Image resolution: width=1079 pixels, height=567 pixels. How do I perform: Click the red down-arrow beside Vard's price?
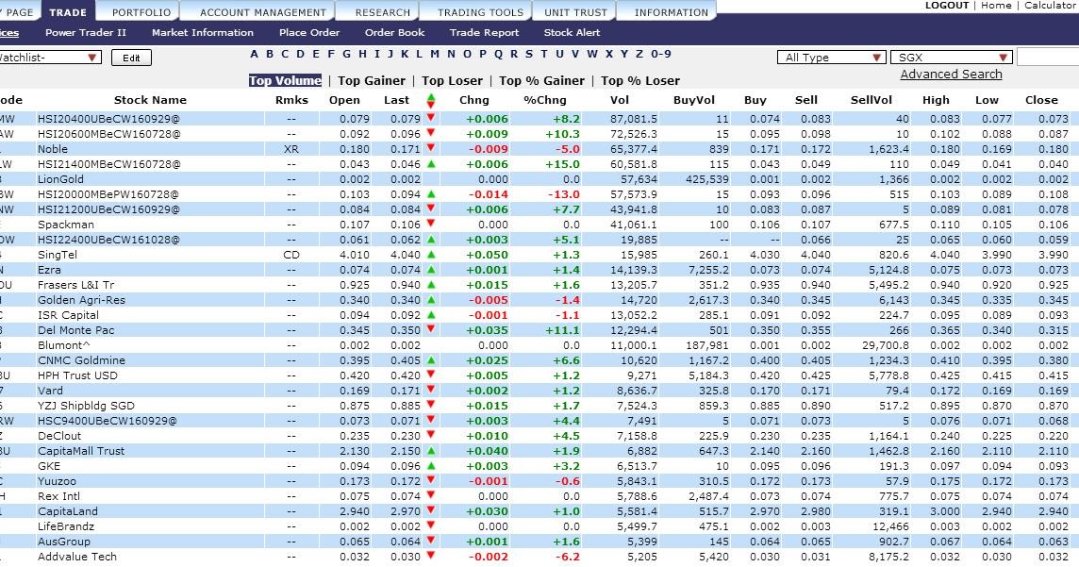[x=430, y=391]
